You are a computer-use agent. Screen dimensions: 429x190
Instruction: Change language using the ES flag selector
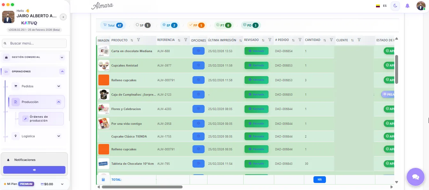(x=381, y=6)
